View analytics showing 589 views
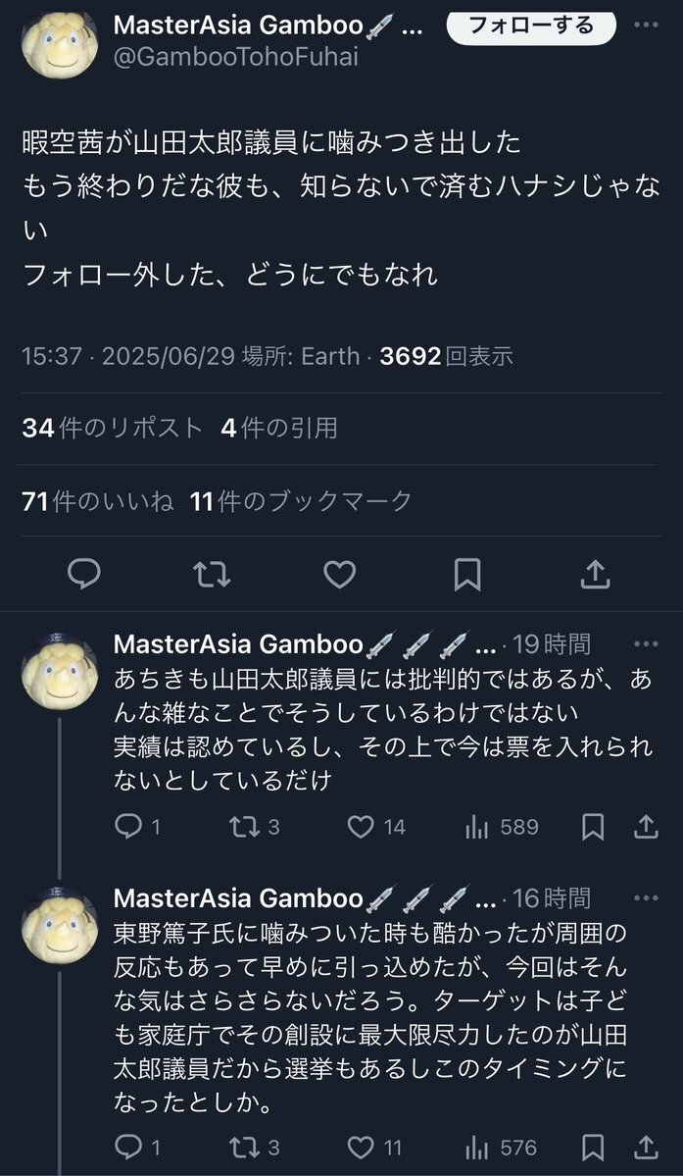Viewport: 683px width, 1176px height. coord(502,827)
